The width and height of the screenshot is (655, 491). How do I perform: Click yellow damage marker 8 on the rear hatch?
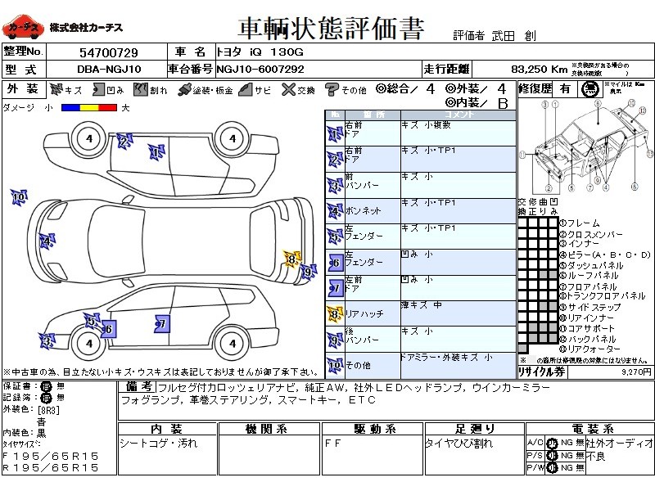(x=291, y=259)
